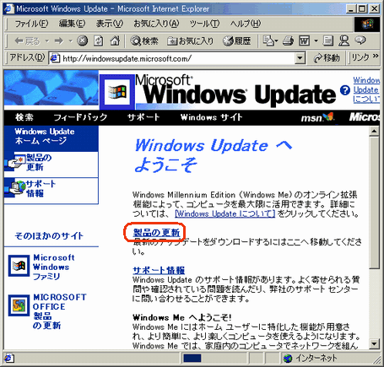Click Windows サイト in the navigation bar
Viewport: 384px width, 367px height.
click(211, 117)
